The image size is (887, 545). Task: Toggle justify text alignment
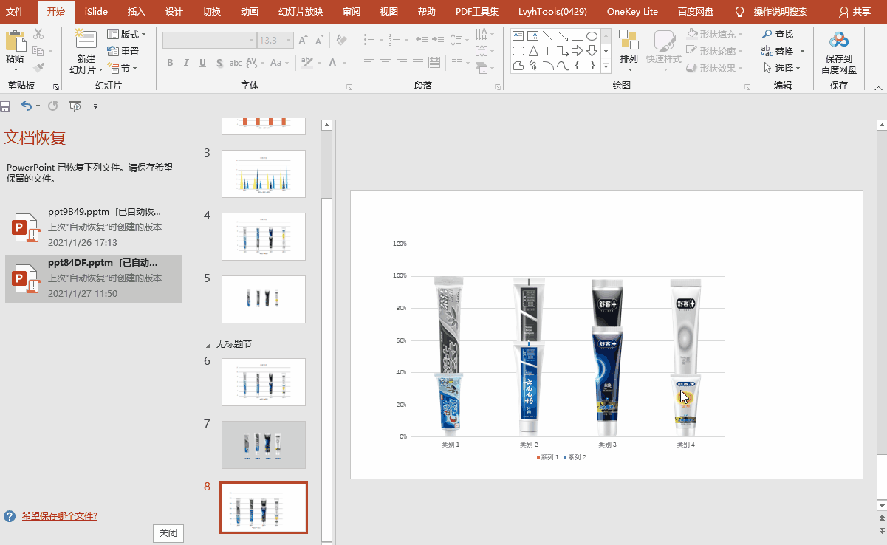tap(417, 63)
